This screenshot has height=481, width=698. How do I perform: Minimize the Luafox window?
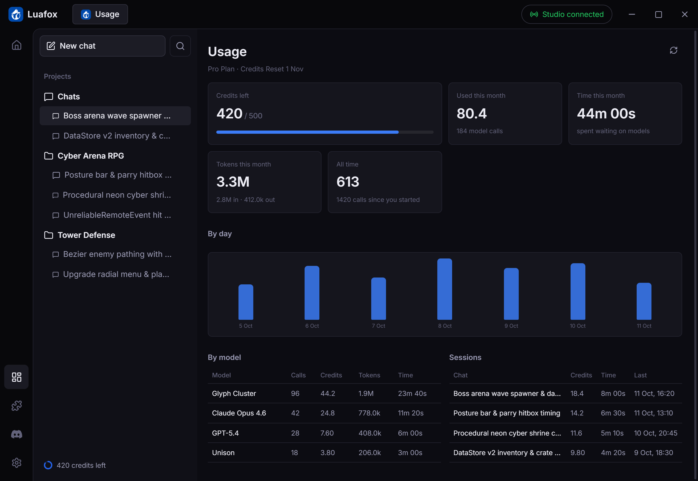(x=632, y=14)
